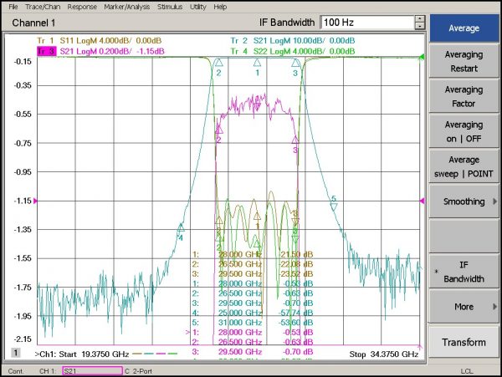This screenshot has width=502, height=377.
Task: Select trace Tr 4 S22 LogM label
Action: [292, 51]
